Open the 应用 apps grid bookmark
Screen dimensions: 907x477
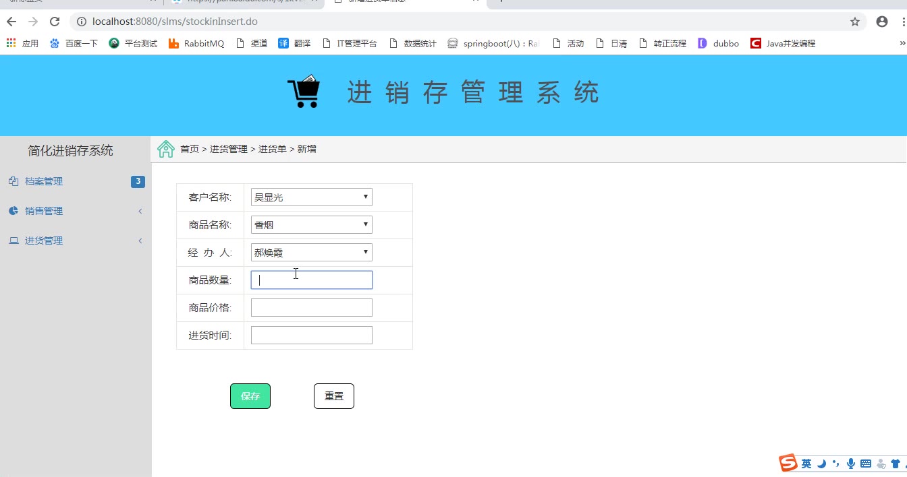tap(22, 43)
